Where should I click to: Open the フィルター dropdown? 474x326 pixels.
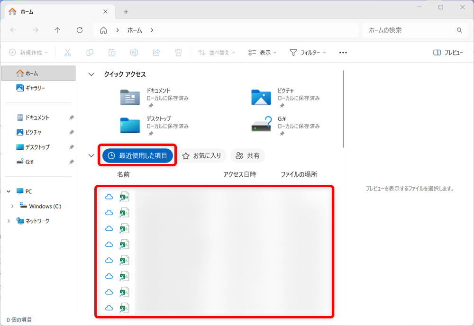point(308,53)
